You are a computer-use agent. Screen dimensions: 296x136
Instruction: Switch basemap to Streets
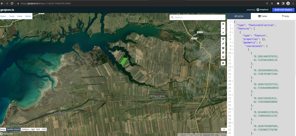point(3,129)
